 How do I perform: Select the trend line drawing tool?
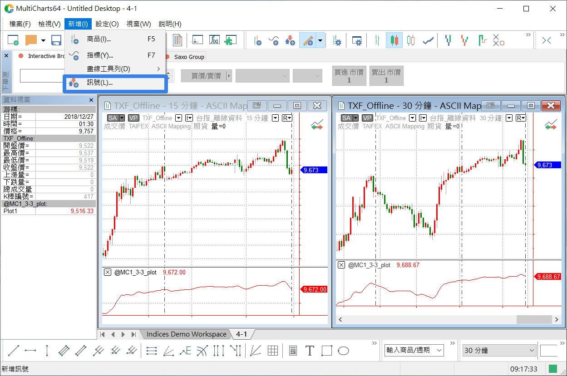pos(14,350)
